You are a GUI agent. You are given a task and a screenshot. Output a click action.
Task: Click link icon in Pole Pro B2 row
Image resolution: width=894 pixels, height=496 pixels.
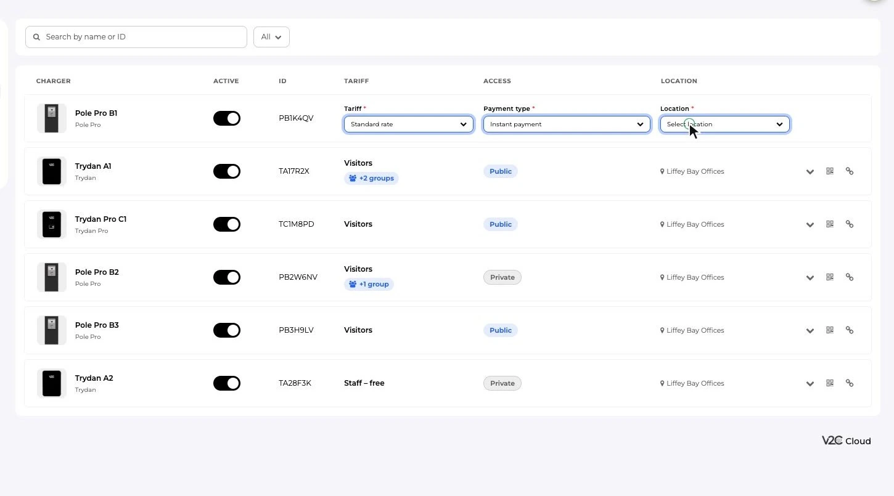tap(850, 277)
